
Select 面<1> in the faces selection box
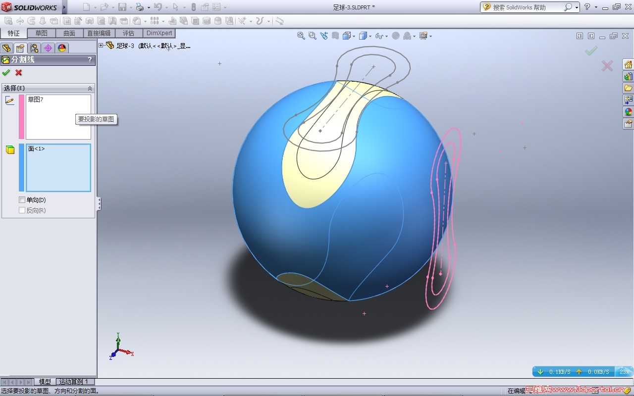pyautogui.click(x=37, y=148)
